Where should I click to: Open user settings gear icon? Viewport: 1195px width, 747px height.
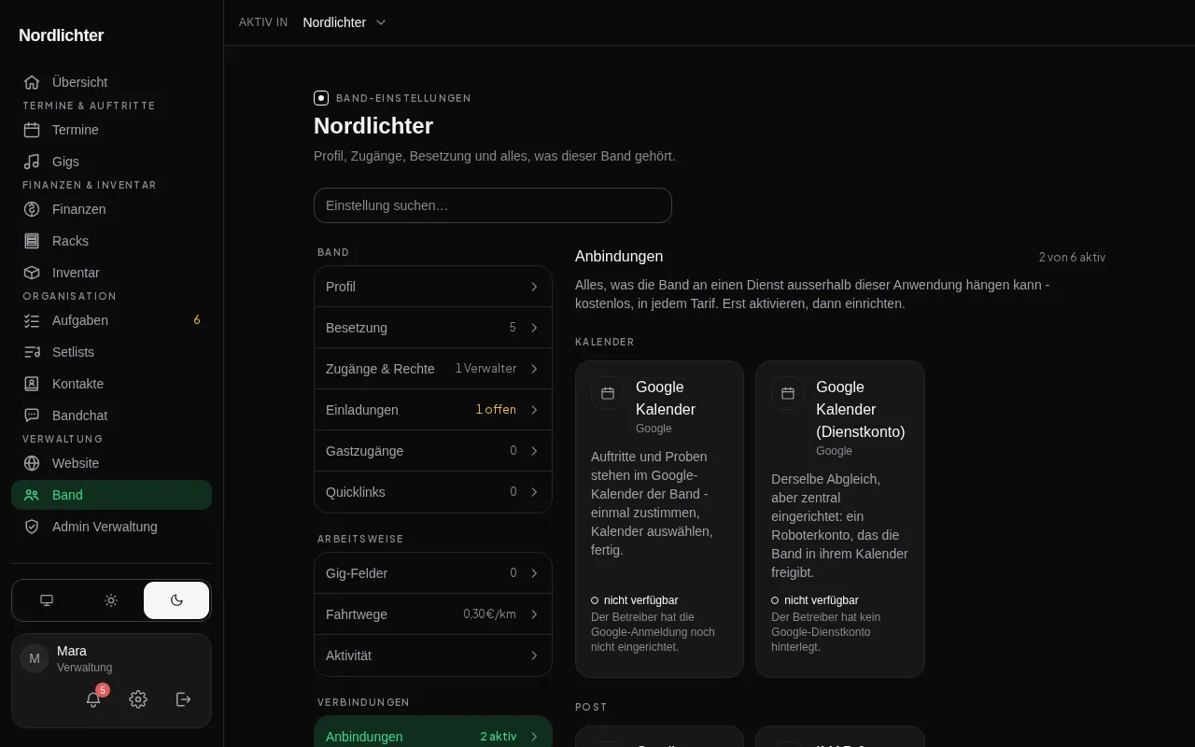[x=138, y=699]
